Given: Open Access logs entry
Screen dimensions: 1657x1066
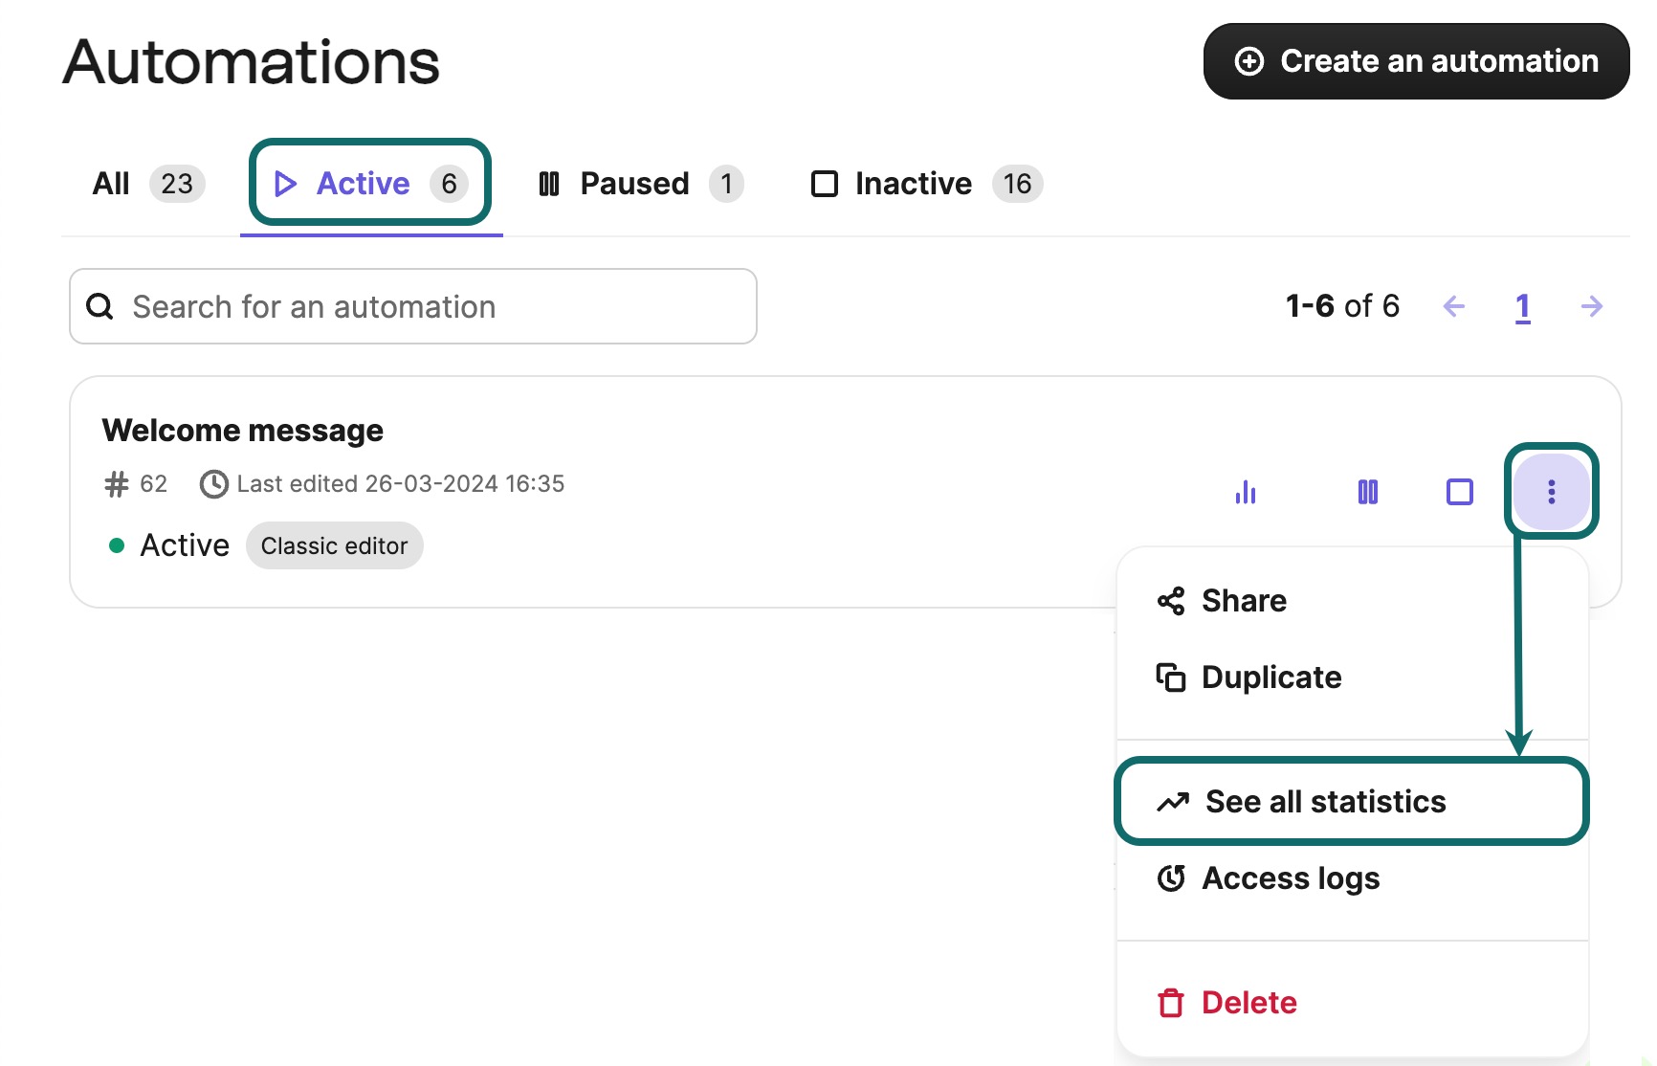Looking at the screenshot, I should point(1352,878).
